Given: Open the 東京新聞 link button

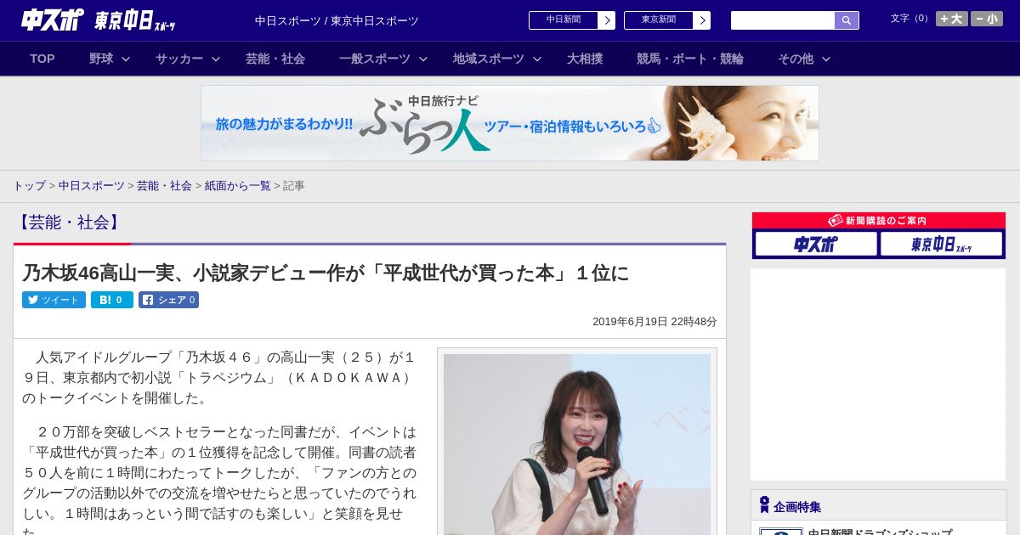Looking at the screenshot, I should (659, 20).
